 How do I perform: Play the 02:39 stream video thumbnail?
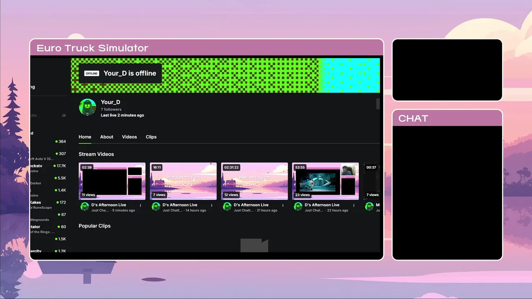112,181
